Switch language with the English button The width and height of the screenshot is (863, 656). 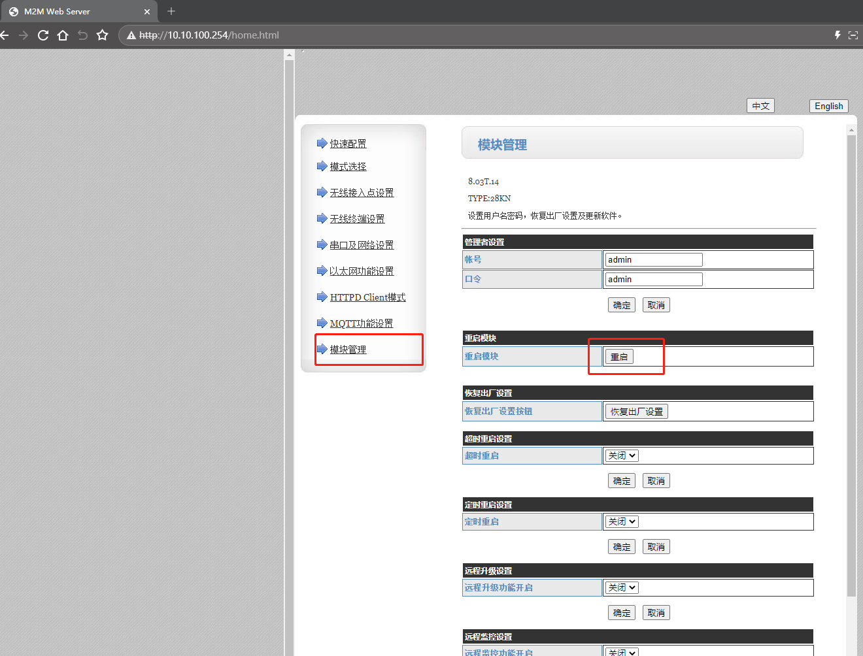(828, 106)
